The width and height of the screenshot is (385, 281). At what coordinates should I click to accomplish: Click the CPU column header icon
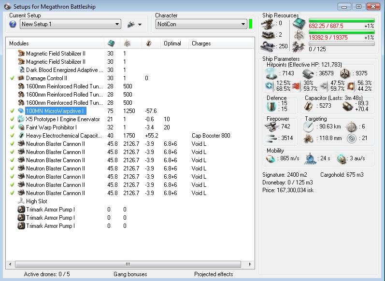coord(111,43)
